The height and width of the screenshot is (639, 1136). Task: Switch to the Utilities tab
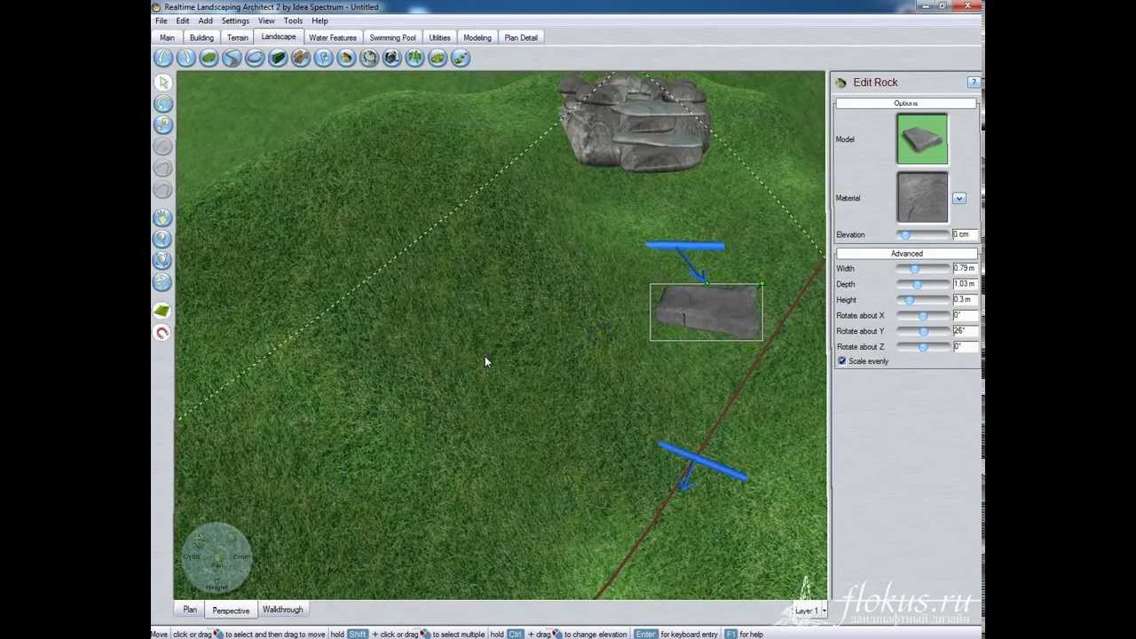[x=439, y=37]
